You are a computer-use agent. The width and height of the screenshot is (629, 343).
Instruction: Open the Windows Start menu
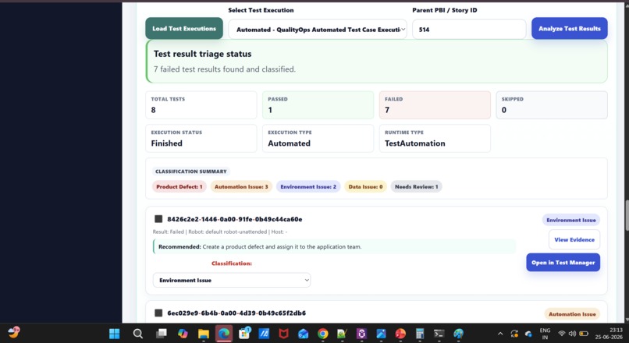tap(114, 334)
